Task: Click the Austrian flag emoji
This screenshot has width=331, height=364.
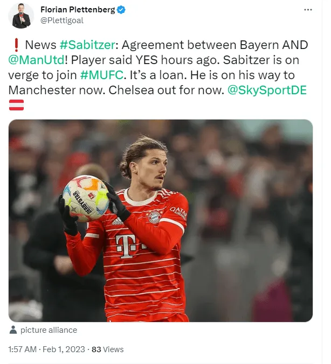Action: pos(16,105)
